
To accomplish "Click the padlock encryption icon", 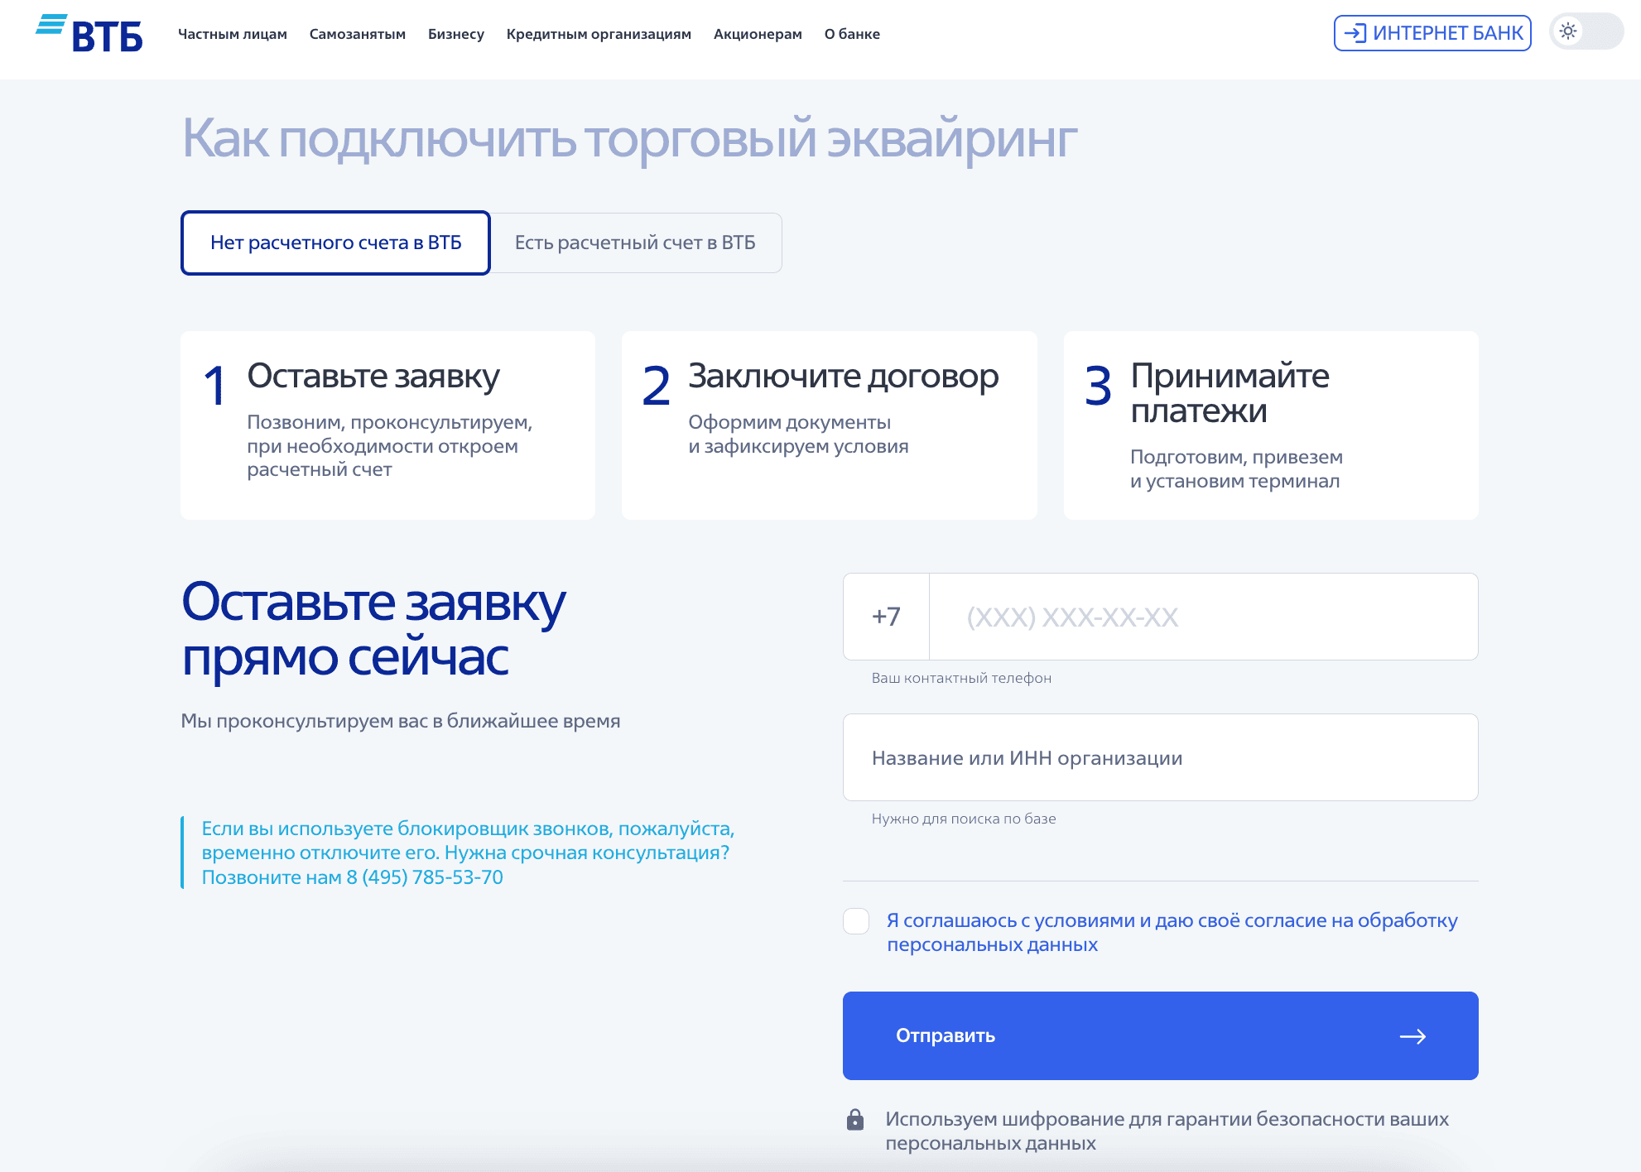I will click(x=855, y=1120).
